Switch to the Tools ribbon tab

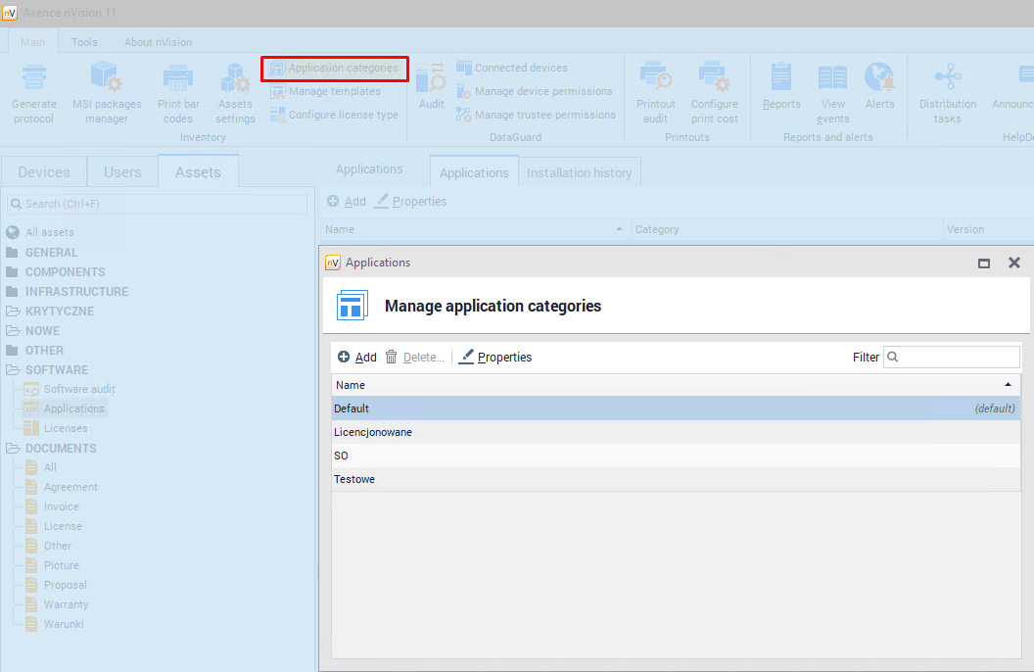(84, 42)
